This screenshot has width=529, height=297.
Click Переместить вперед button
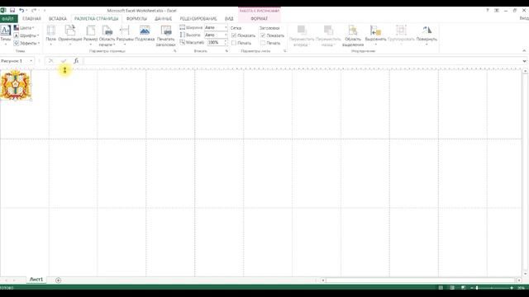[x=302, y=35]
